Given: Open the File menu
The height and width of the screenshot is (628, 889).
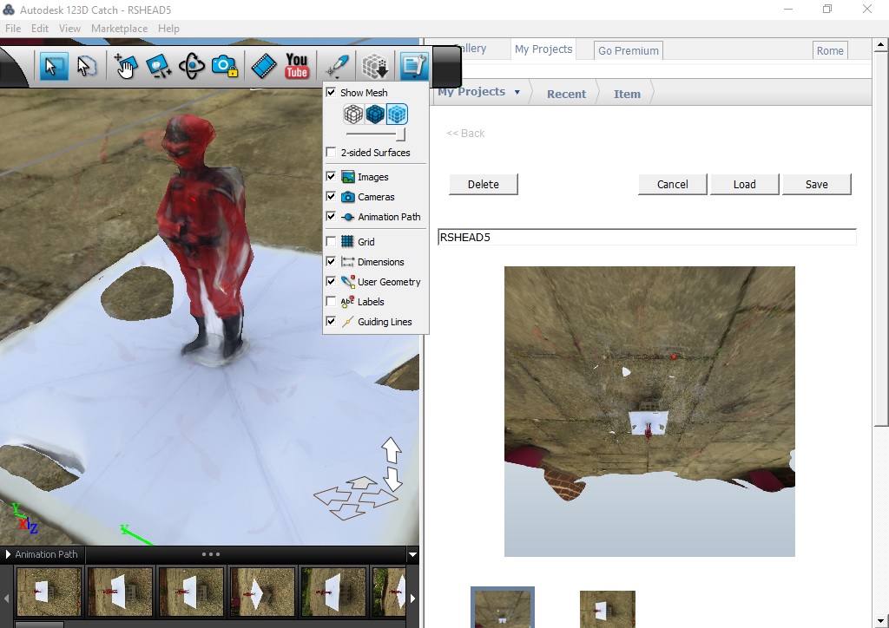Looking at the screenshot, I should point(13,29).
